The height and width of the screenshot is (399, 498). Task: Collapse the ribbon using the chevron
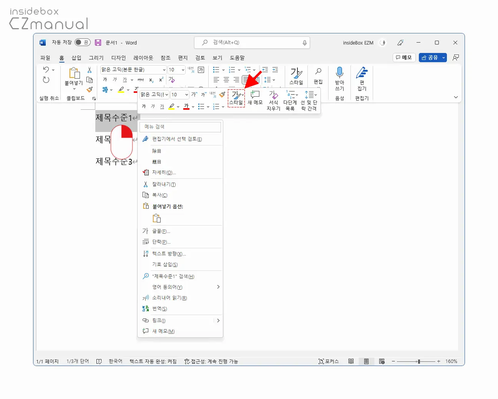pyautogui.click(x=456, y=97)
